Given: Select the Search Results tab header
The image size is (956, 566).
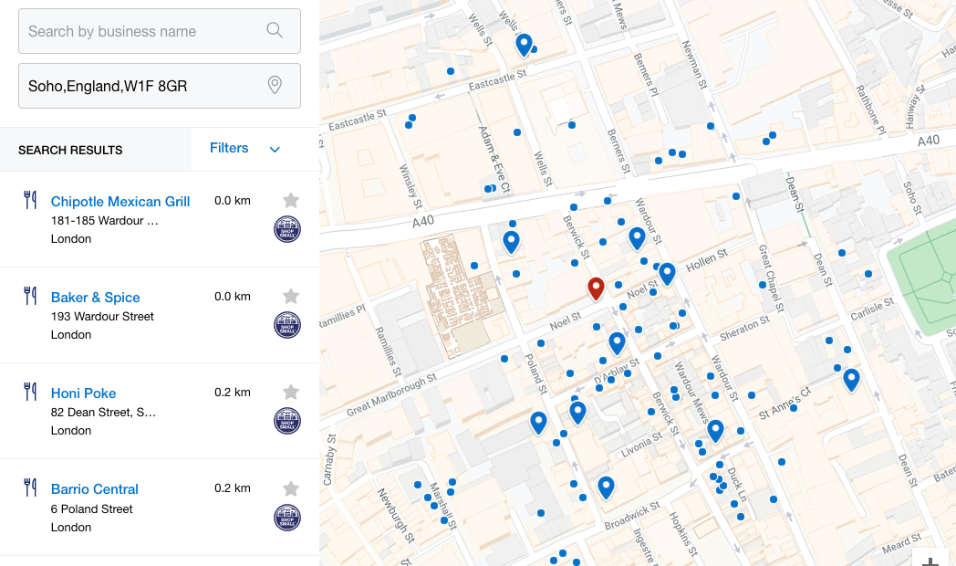Looking at the screenshot, I should point(70,150).
